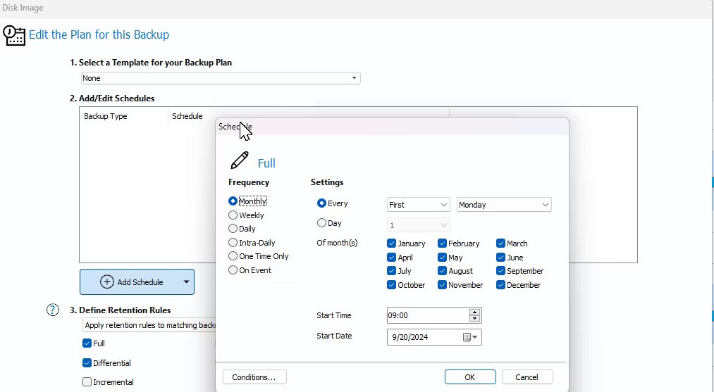
Task: Select the Weekly frequency option
Action: click(233, 215)
